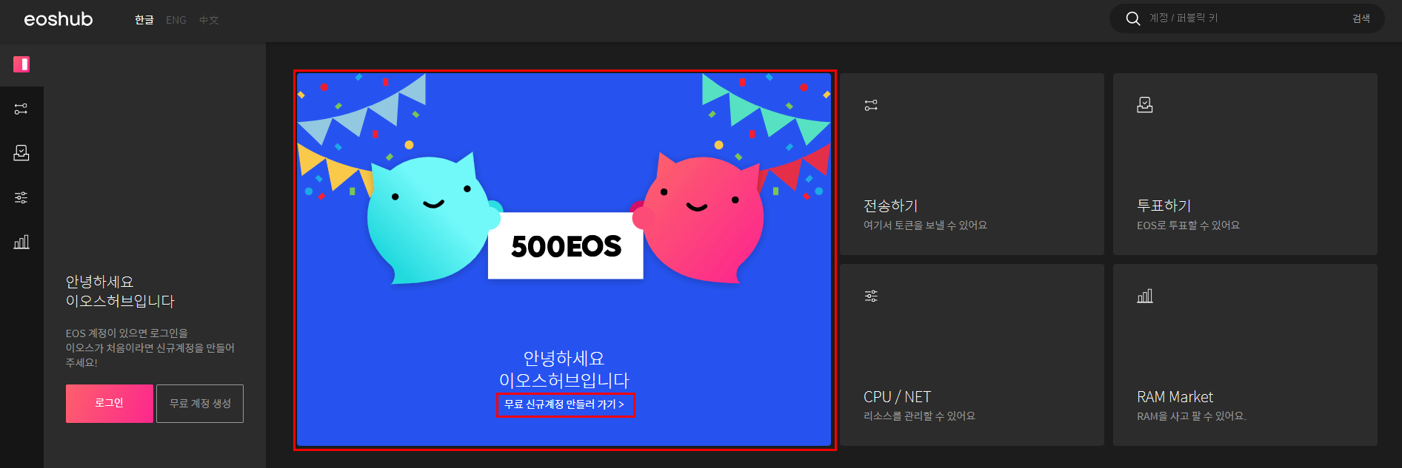Click the 무료 신규계정 만들러 가기 link
This screenshot has width=1402, height=468.
(x=564, y=404)
